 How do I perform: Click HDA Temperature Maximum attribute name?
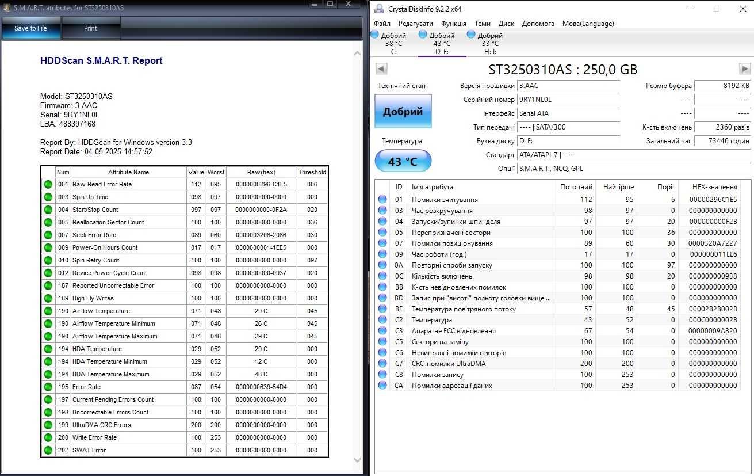[111, 374]
